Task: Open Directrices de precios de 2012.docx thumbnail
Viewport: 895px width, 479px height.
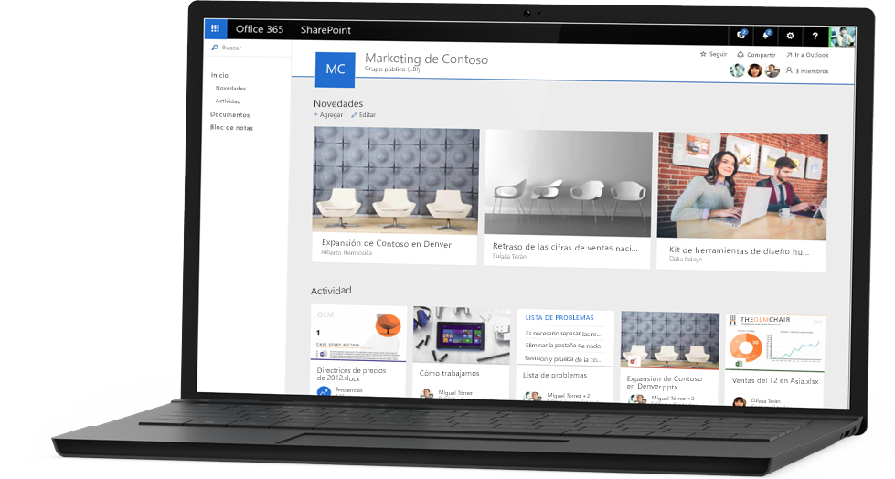Action: pyautogui.click(x=358, y=334)
